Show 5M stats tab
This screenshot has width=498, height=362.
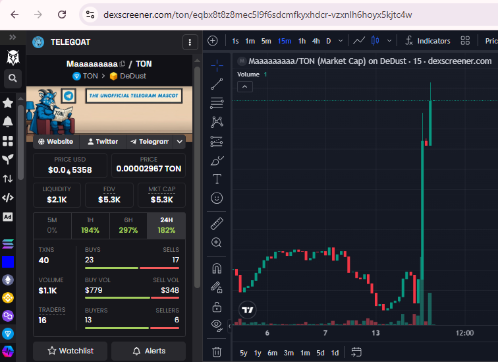pyautogui.click(x=53, y=226)
